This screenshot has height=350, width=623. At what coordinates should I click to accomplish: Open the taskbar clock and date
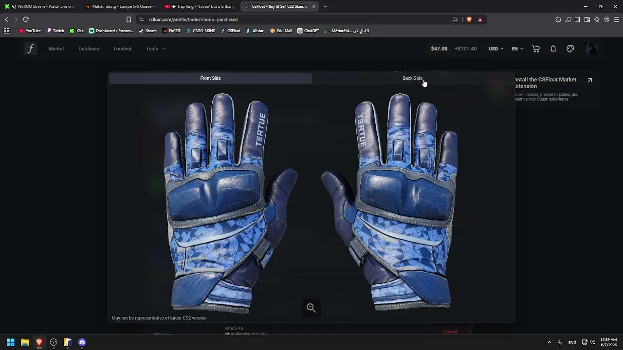pyautogui.click(x=608, y=342)
